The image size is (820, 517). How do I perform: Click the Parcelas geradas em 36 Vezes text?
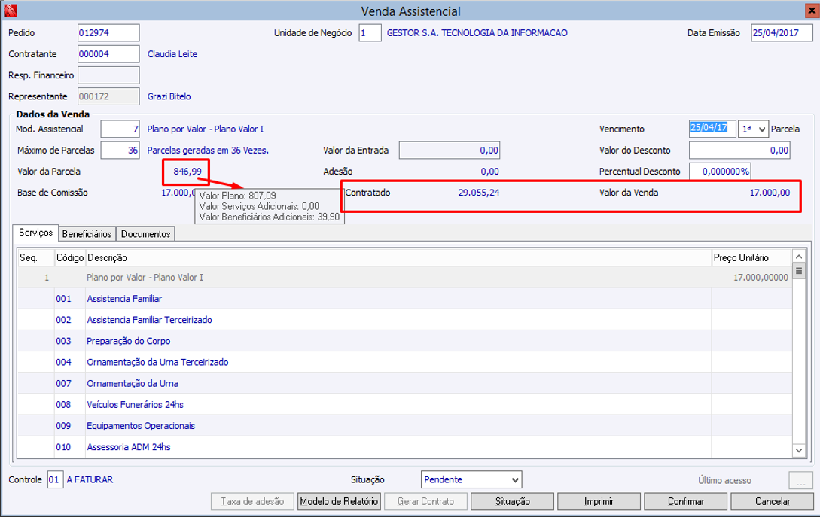click(x=208, y=150)
